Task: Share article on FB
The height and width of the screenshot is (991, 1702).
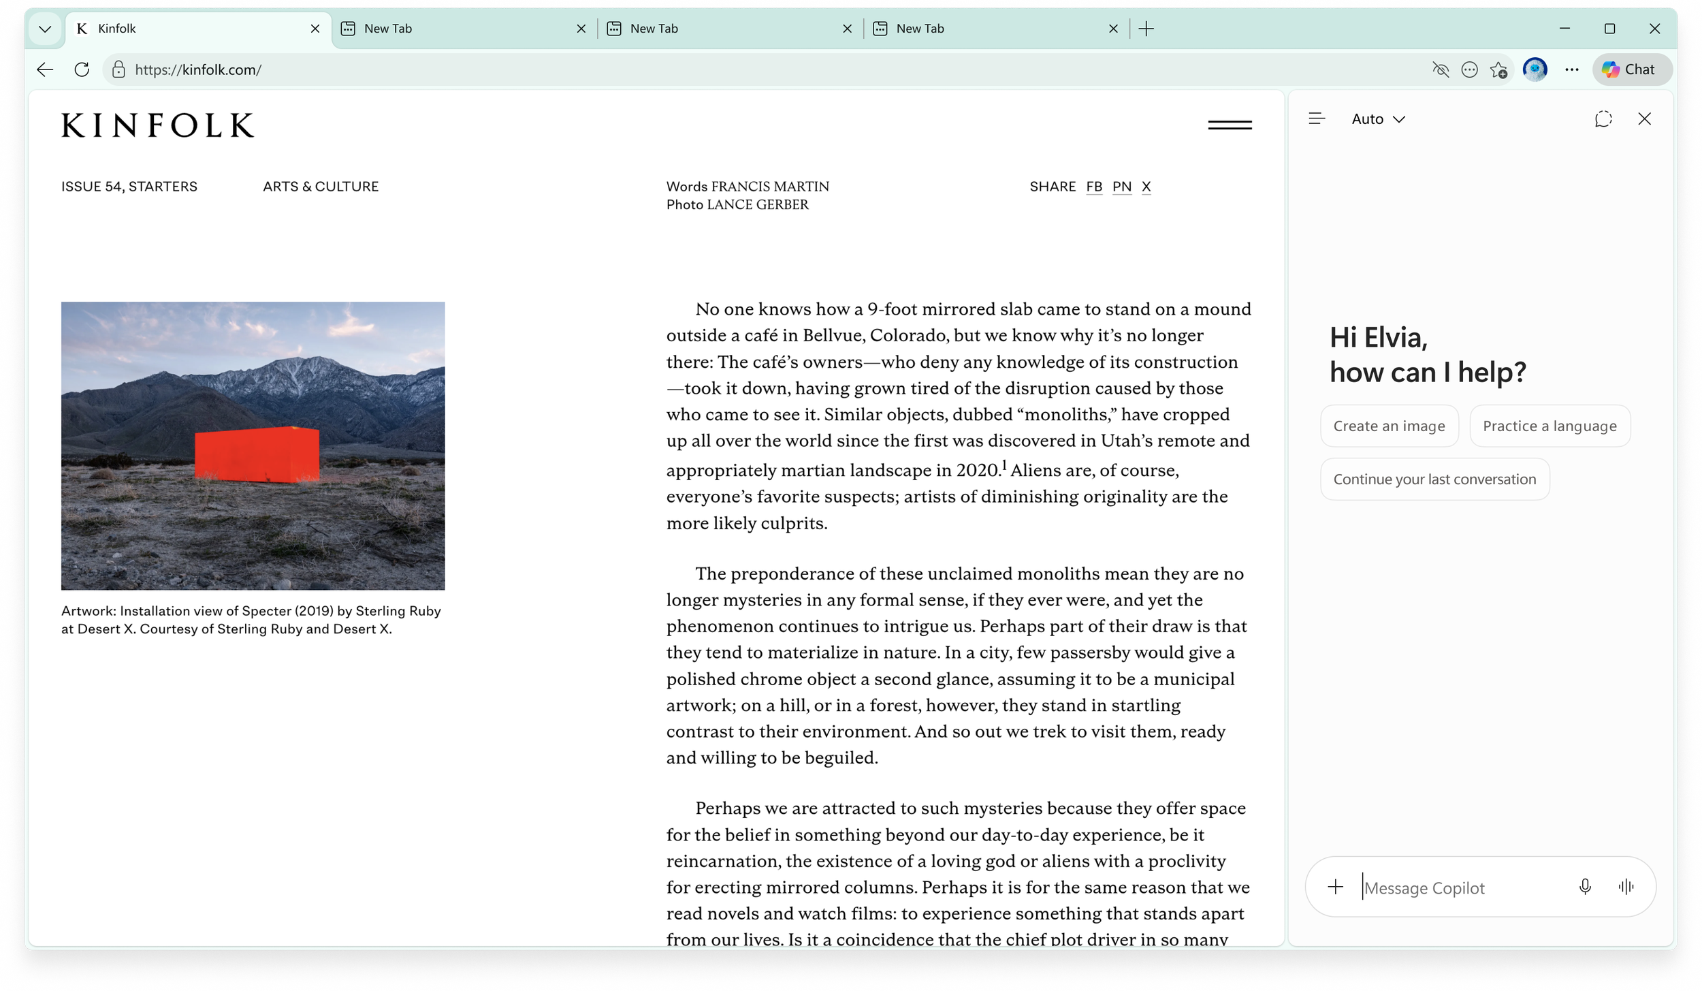Action: pyautogui.click(x=1093, y=187)
